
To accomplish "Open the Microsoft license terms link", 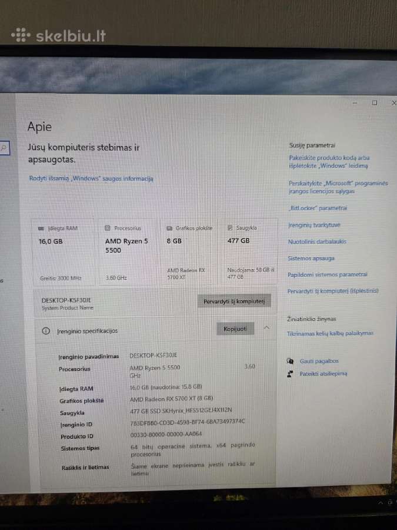I will coord(338,187).
